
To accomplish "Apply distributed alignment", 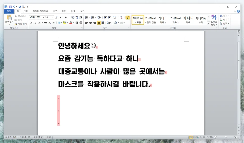I will [x=103, y=23].
